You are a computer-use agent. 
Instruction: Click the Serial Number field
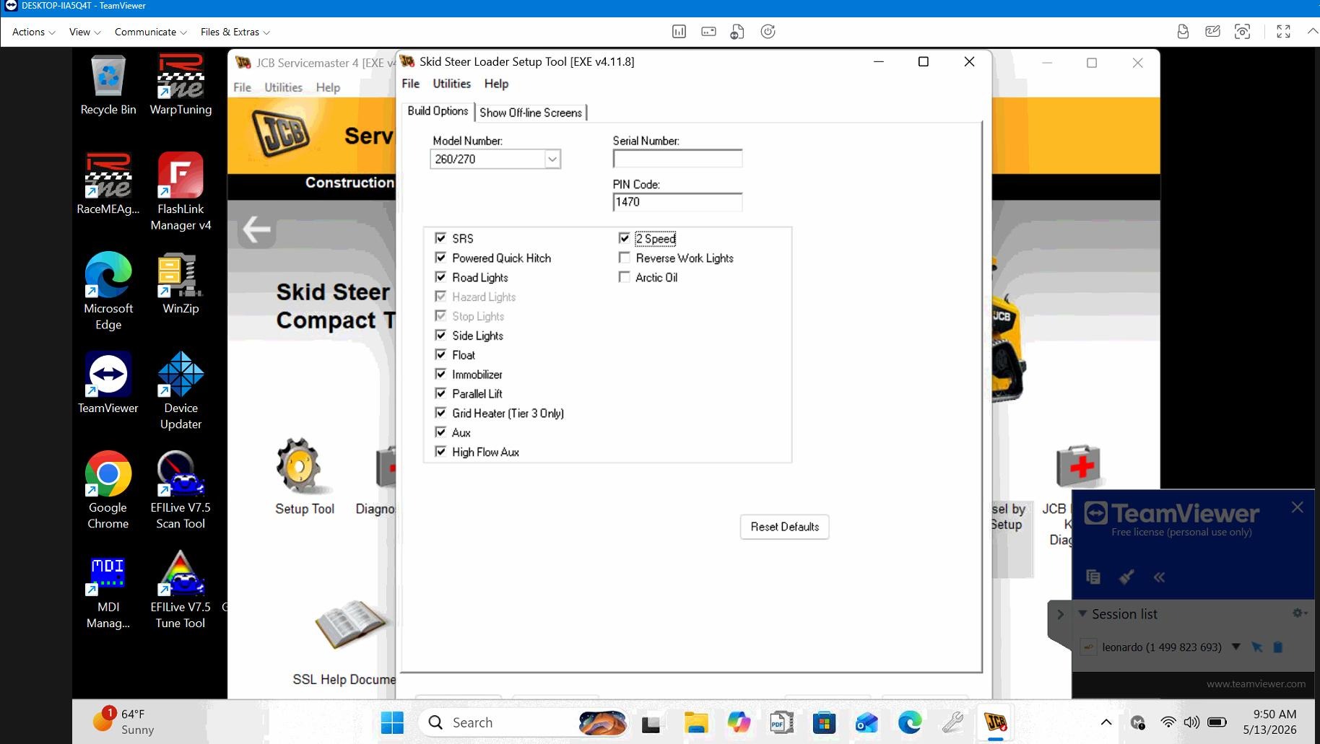coord(677,159)
